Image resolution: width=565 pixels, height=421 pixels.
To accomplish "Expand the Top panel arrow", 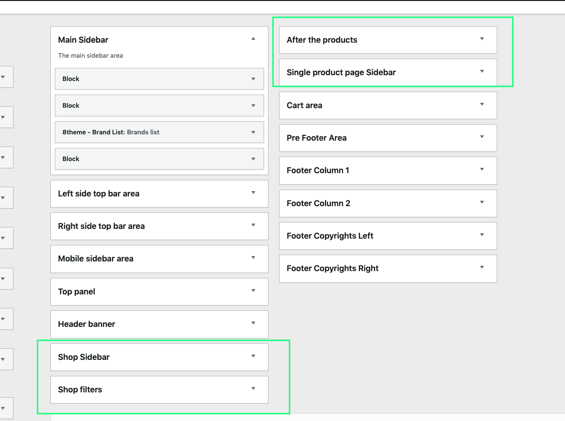I will [253, 291].
